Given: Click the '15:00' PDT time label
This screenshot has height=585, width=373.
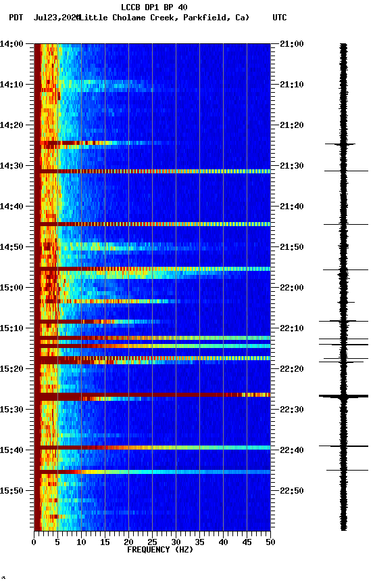Looking at the screenshot, I should pyautogui.click(x=11, y=288).
